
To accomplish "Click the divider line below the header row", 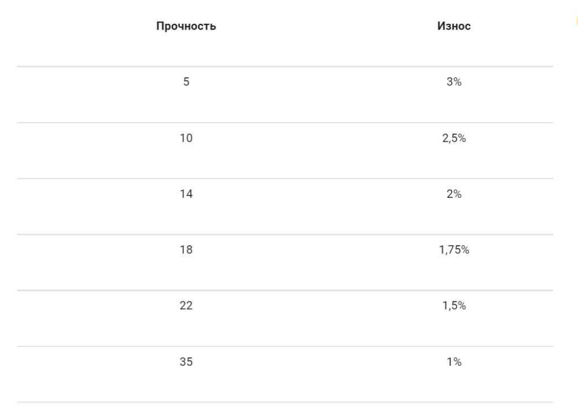I will point(285,67).
